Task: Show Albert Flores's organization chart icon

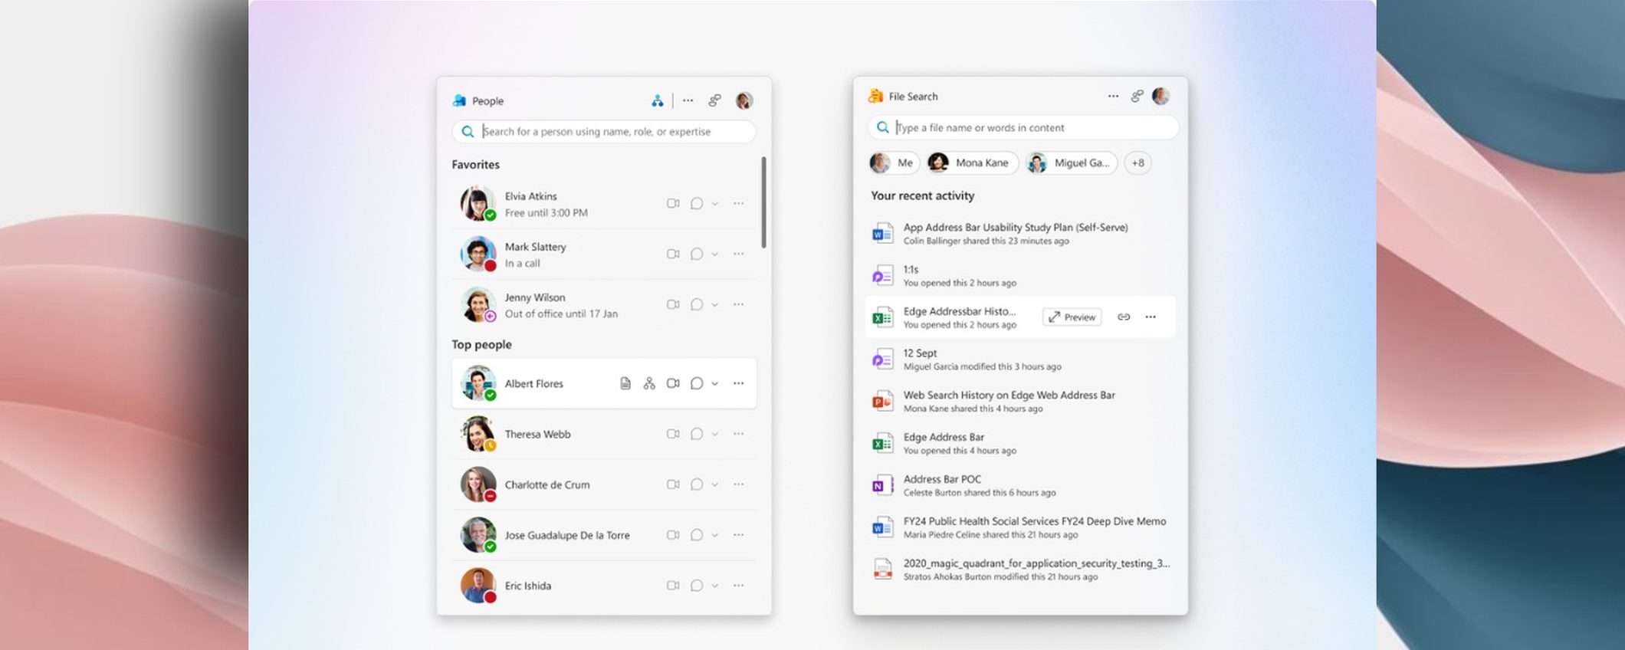Action: 649,383
